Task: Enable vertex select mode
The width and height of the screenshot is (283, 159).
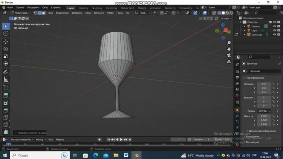Action: coord(35,13)
